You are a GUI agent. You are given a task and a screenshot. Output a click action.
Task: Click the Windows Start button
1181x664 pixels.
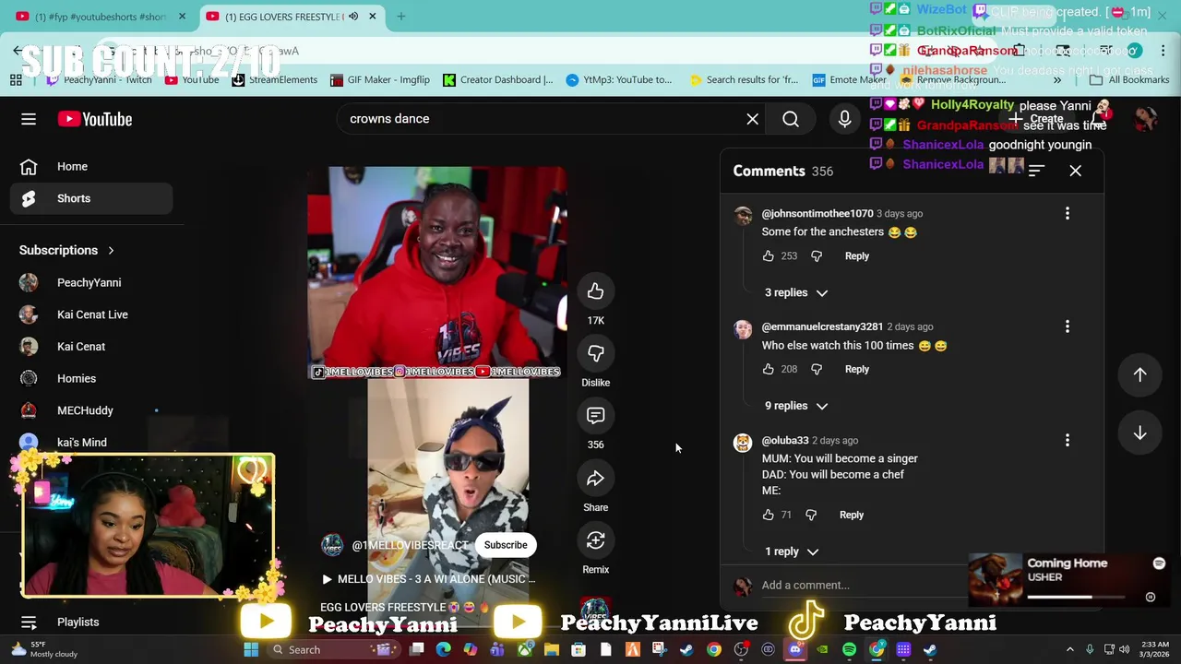251,650
